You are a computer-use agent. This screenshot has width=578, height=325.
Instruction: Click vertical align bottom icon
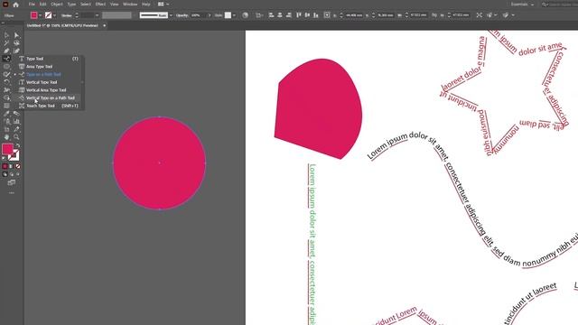coord(316,15)
